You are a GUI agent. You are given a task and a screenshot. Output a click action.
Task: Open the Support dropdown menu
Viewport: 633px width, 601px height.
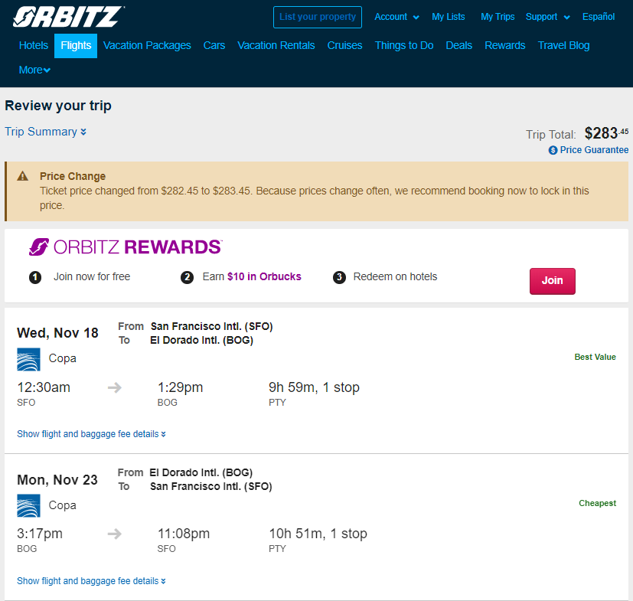547,17
